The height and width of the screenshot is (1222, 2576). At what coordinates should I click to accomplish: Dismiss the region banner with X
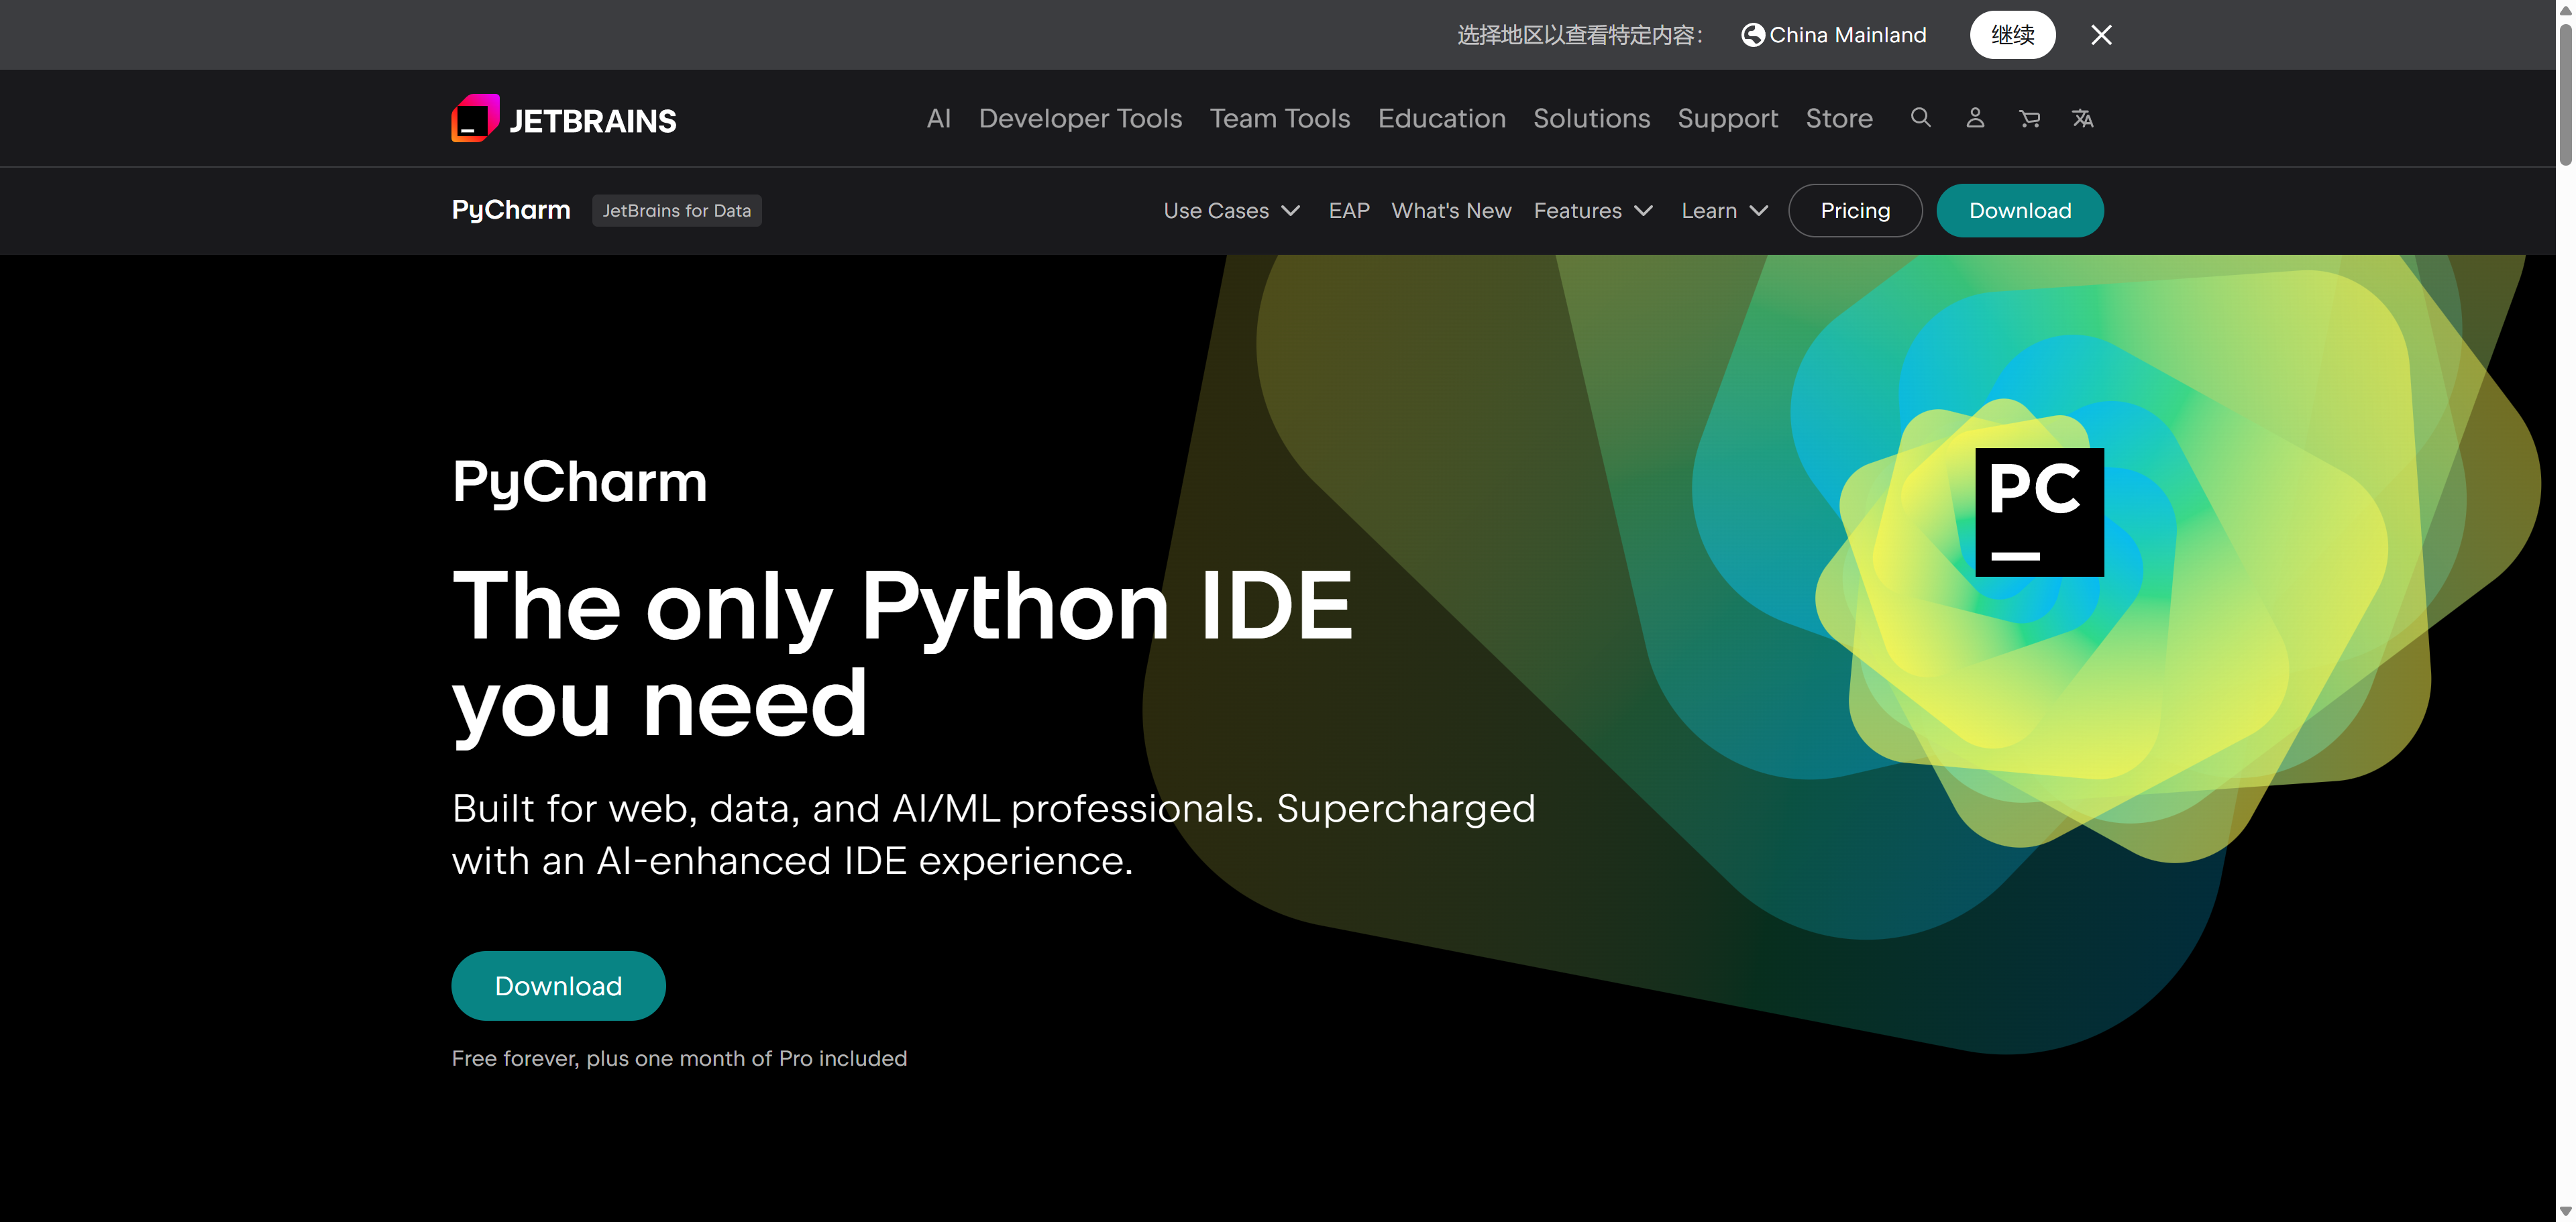[x=2101, y=35]
